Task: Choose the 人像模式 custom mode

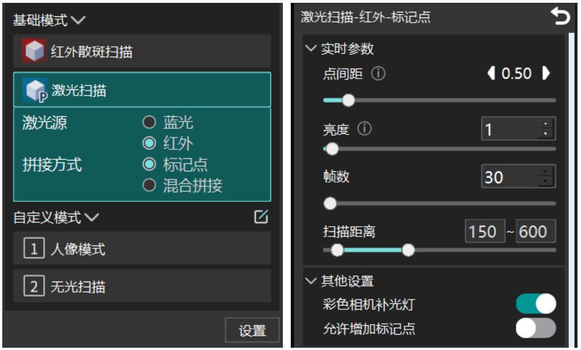Action: (x=142, y=248)
